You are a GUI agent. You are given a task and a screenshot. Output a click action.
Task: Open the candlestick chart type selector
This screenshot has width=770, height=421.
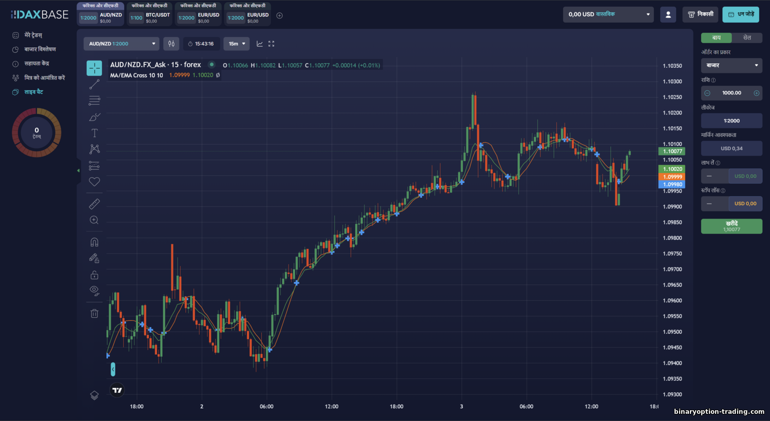click(171, 44)
